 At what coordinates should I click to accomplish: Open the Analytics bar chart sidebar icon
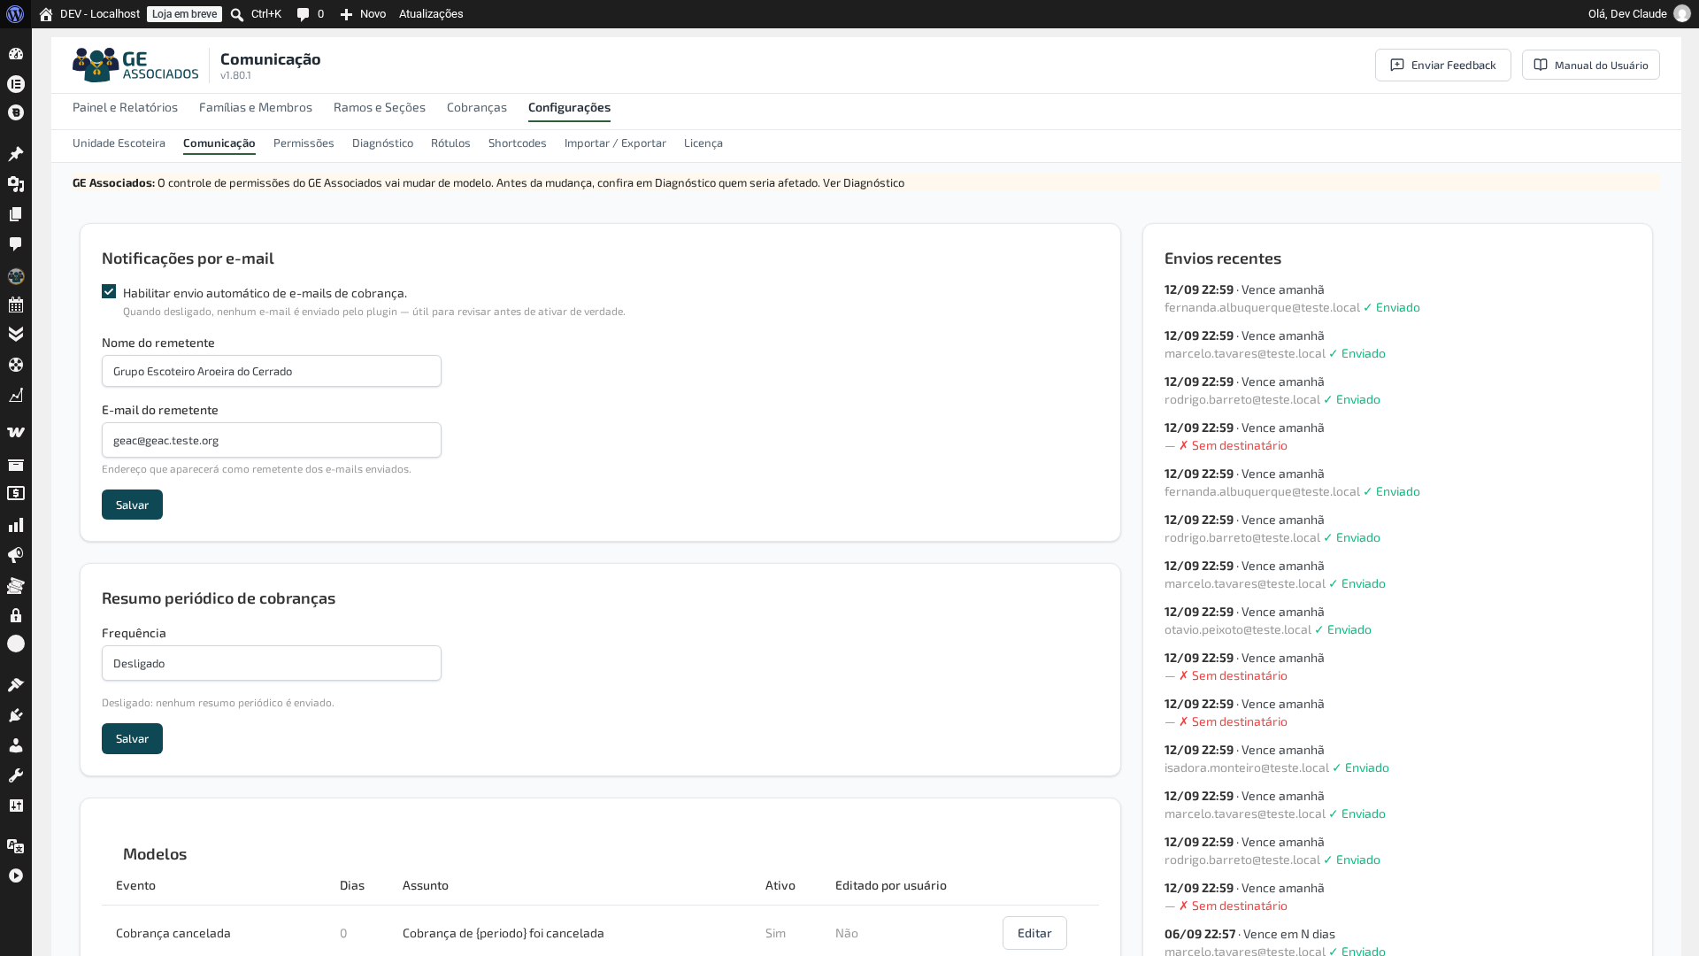click(x=16, y=525)
